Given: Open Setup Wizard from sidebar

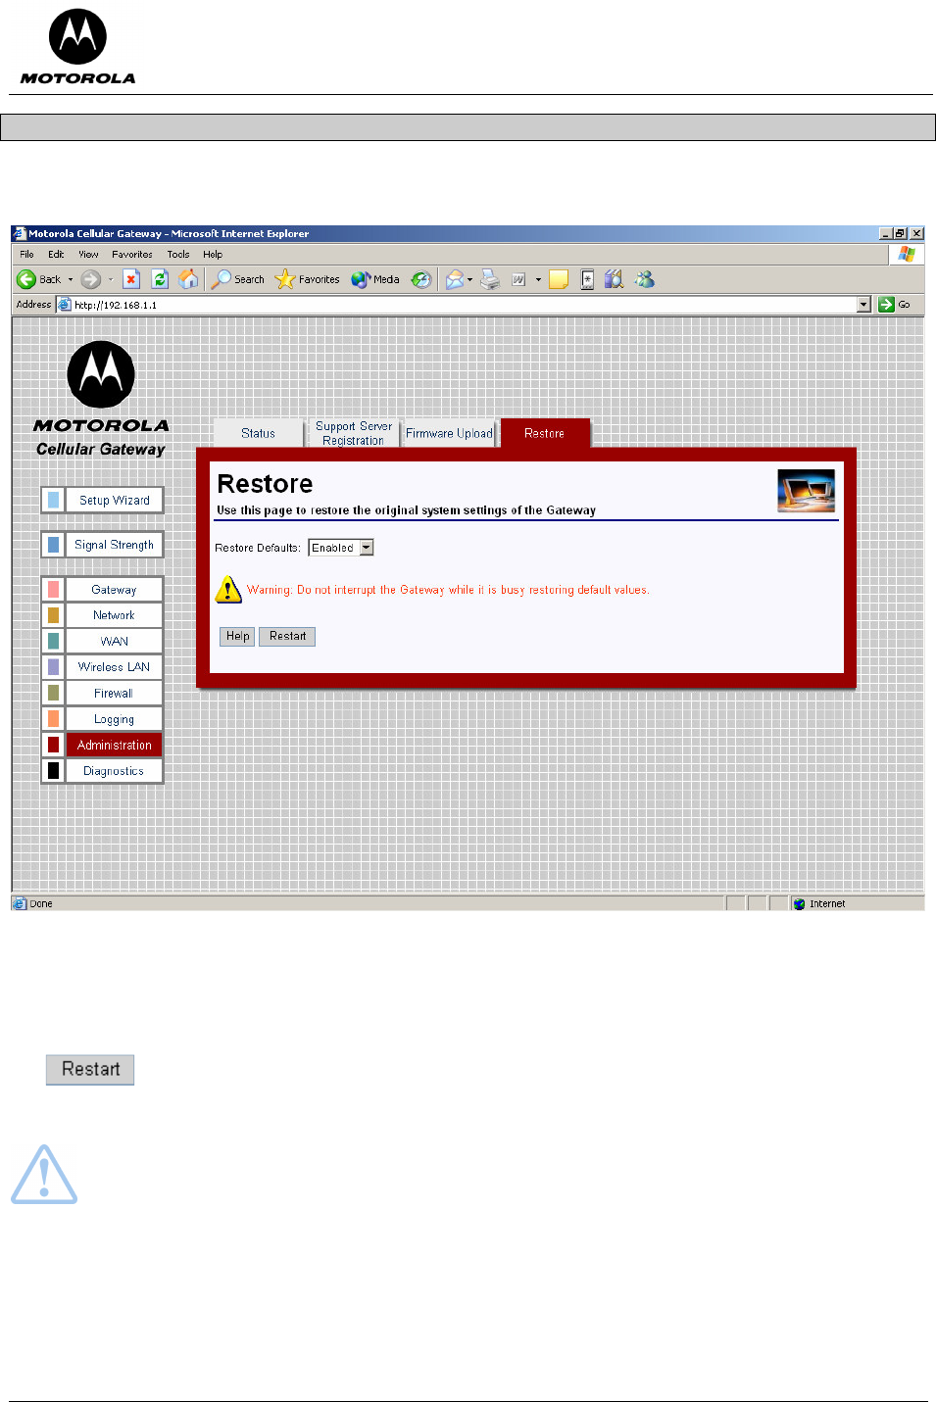Looking at the screenshot, I should click(114, 500).
